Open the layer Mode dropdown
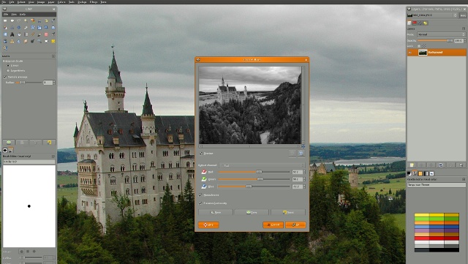Image resolution: width=468 pixels, height=264 pixels. tap(441, 34)
